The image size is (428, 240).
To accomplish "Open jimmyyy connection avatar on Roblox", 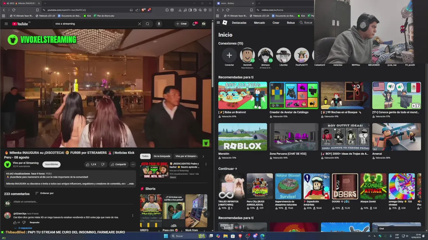I will (x=265, y=55).
